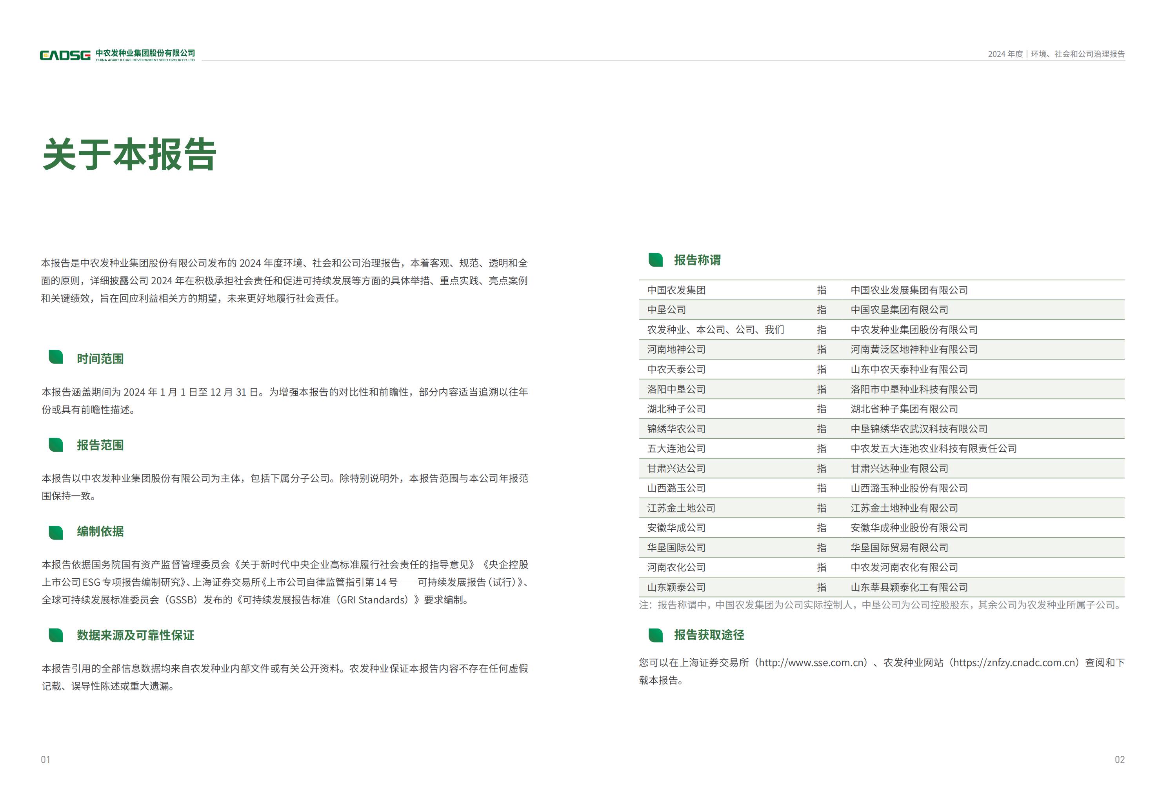Click the 时间范围 section heading

tap(100, 359)
